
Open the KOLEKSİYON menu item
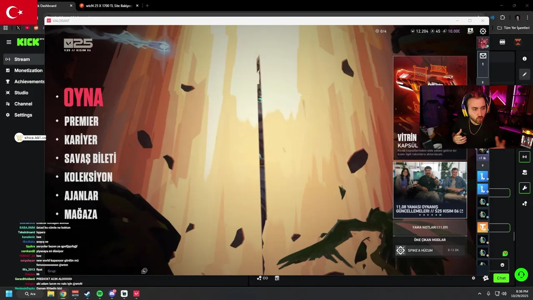tap(88, 177)
